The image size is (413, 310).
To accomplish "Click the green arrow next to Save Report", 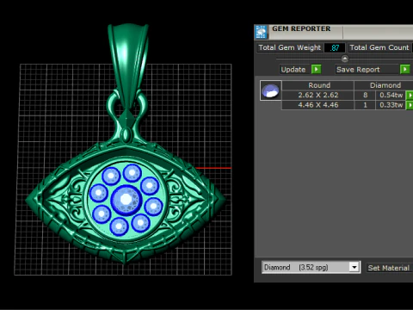I will [404, 70].
